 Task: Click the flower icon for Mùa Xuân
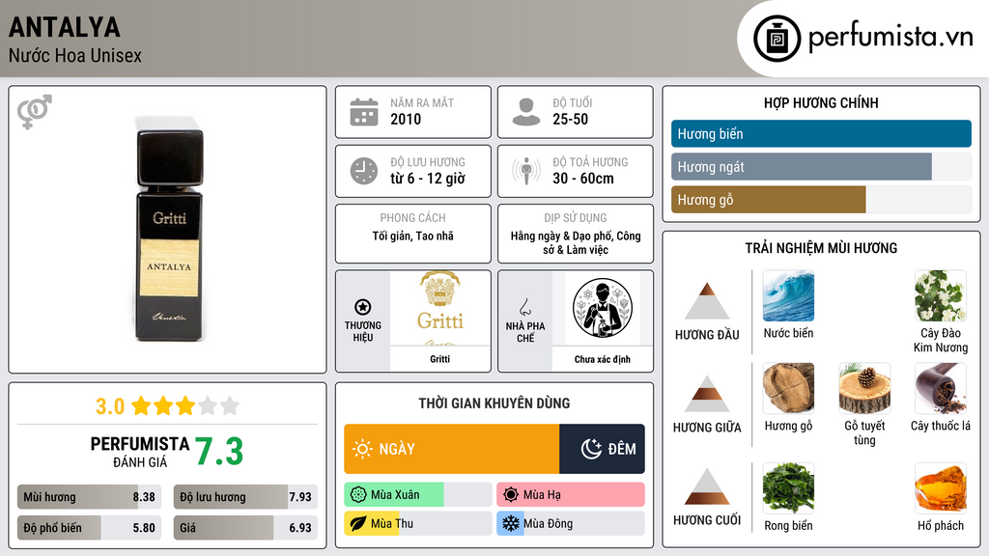[x=358, y=495]
